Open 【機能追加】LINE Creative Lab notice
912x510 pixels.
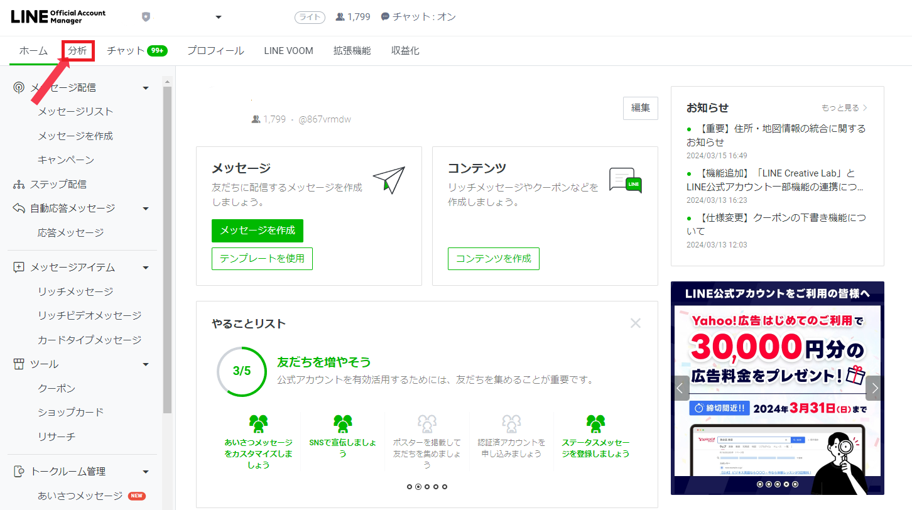(776, 180)
